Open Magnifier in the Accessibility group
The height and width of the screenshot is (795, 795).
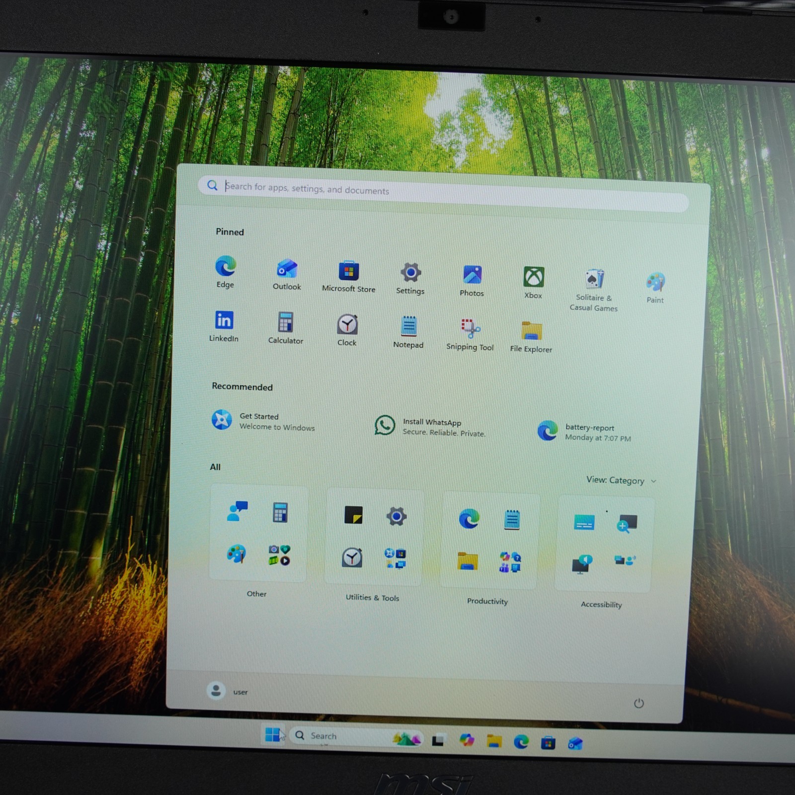627,524
